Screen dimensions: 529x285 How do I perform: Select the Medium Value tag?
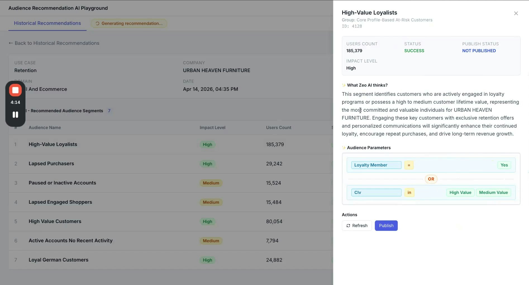493,193
